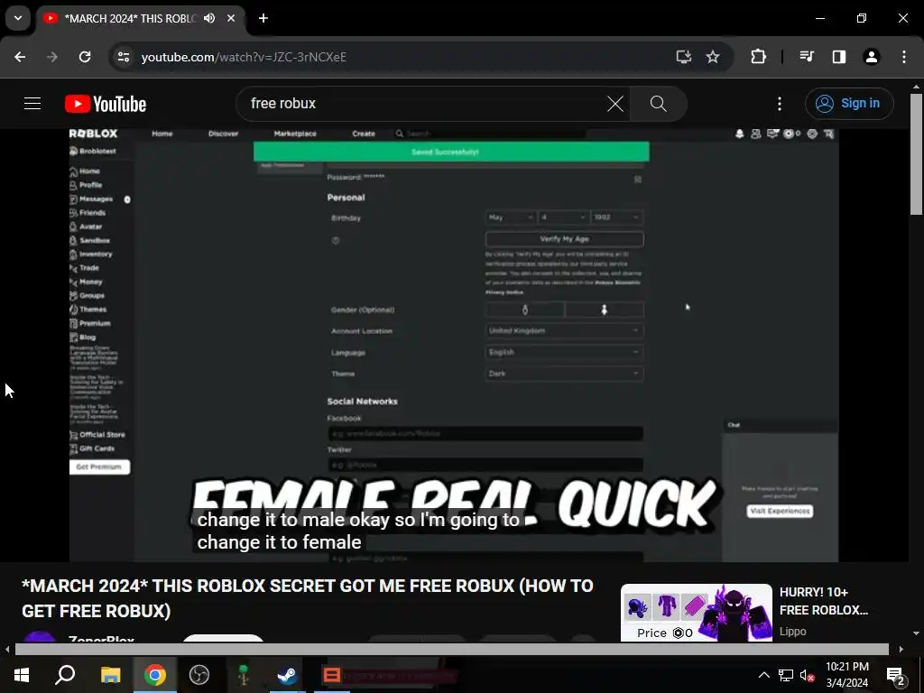Bookmark this page with the star

(713, 57)
